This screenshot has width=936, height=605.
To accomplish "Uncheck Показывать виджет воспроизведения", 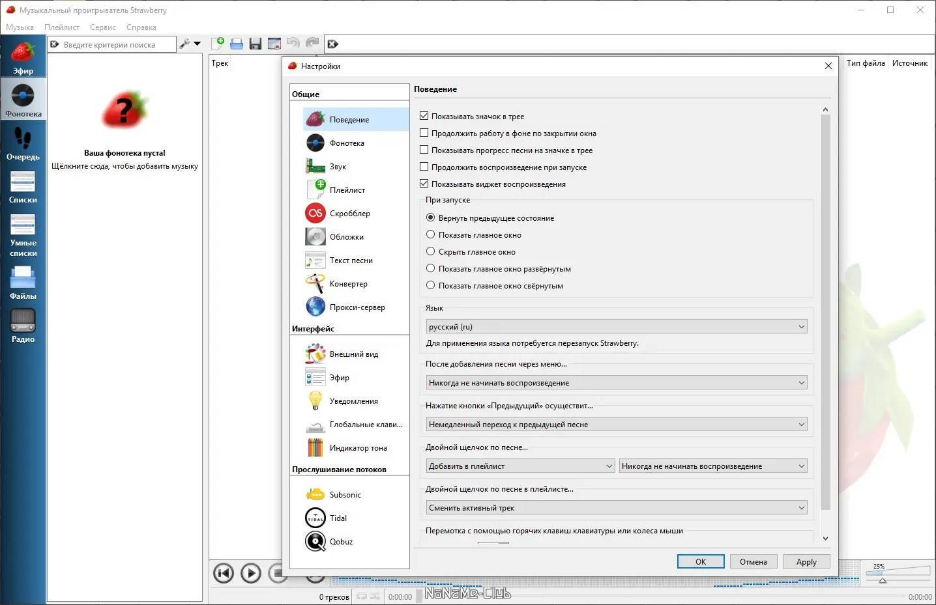I will click(x=424, y=184).
